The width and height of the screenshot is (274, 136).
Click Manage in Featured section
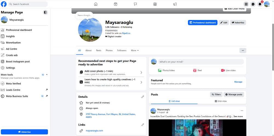238,82
